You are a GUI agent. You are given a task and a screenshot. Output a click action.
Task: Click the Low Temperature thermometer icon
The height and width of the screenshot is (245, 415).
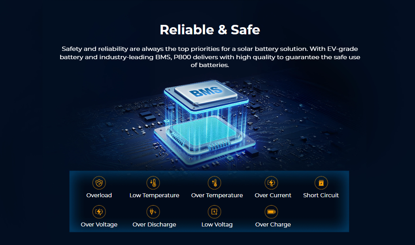(x=153, y=183)
